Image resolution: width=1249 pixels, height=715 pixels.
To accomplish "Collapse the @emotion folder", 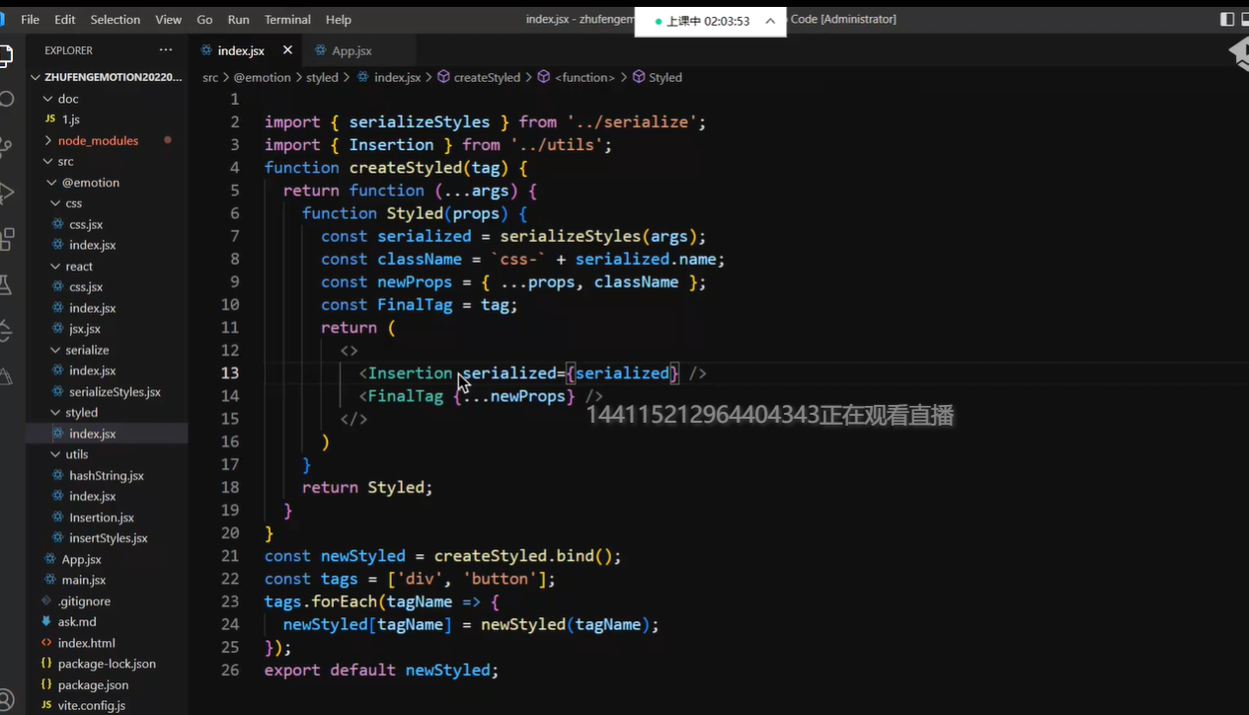I will point(90,183).
